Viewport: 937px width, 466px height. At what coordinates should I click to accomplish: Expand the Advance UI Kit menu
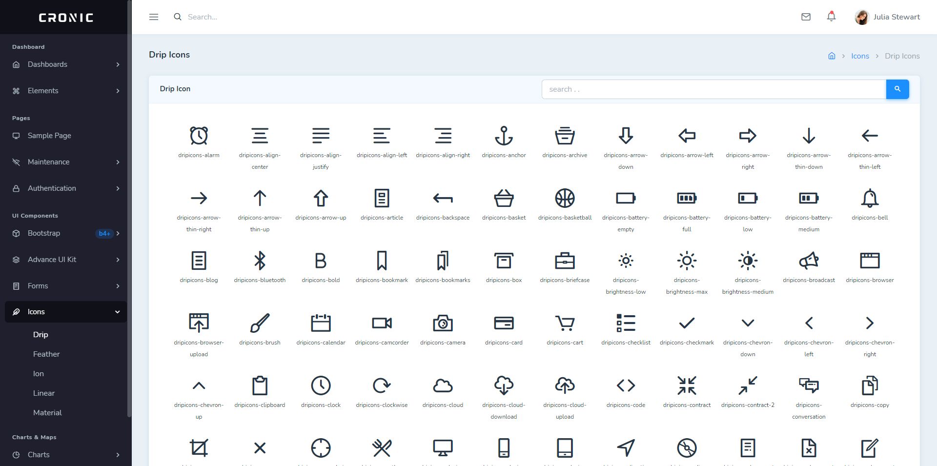tap(66, 260)
